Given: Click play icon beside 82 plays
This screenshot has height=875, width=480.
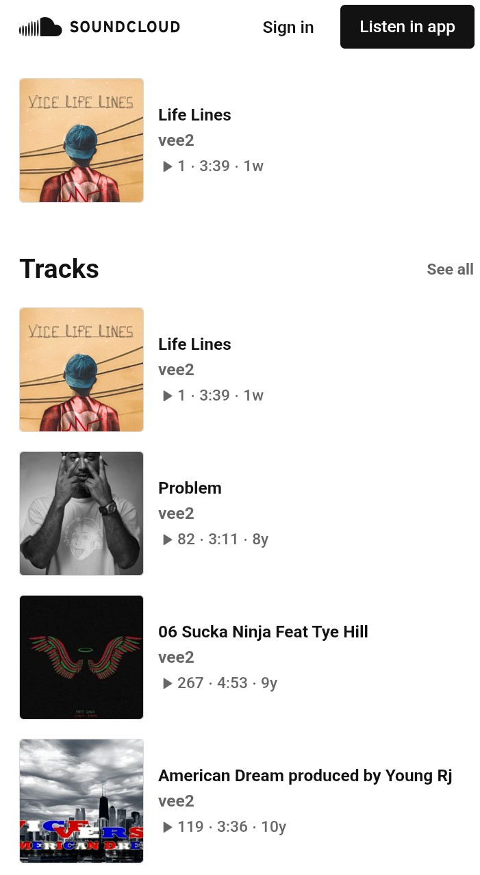Looking at the screenshot, I should click(x=167, y=540).
